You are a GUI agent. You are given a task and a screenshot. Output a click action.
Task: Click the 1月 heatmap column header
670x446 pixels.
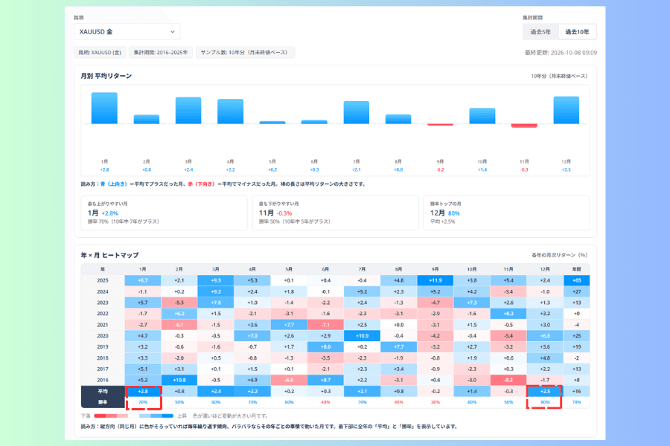[x=143, y=269]
